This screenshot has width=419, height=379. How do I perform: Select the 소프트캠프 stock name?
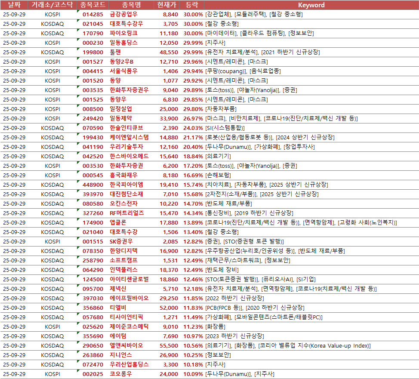pos(123,260)
